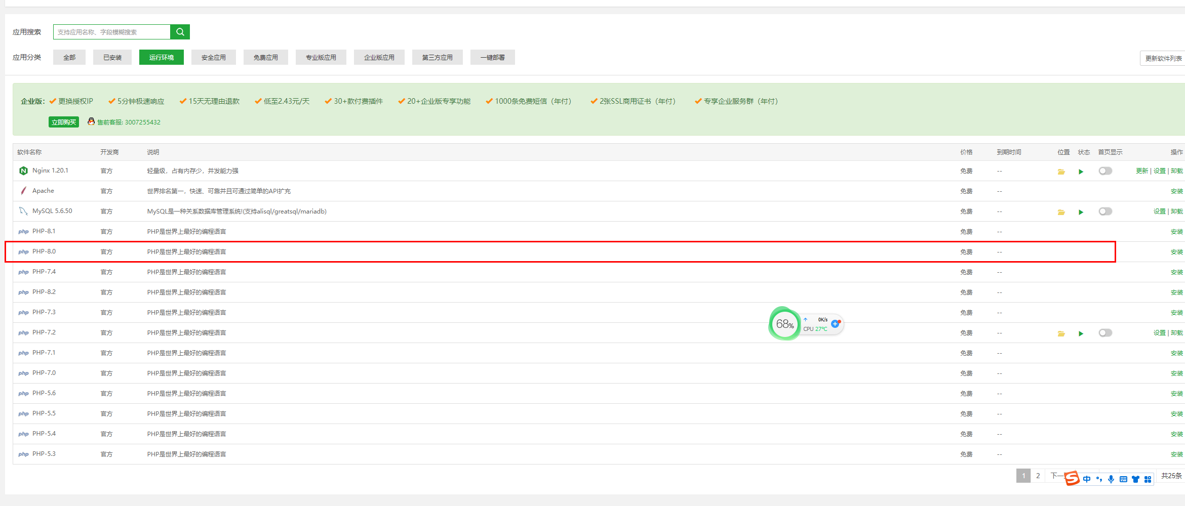
Task: Click 卸载 link for PHP-7.2
Action: click(1177, 333)
